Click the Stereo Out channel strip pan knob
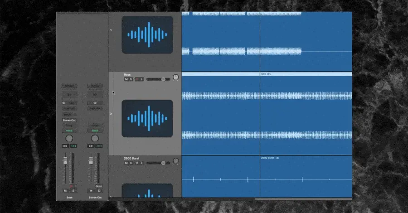This screenshot has height=213, width=408. click(x=95, y=138)
